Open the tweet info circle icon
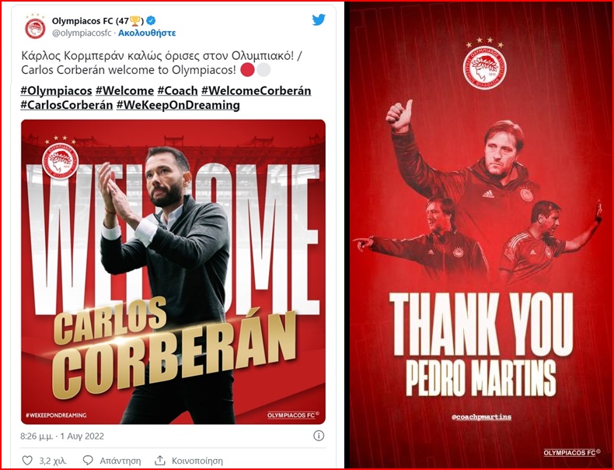This screenshot has width=614, height=470. pyautogui.click(x=319, y=436)
